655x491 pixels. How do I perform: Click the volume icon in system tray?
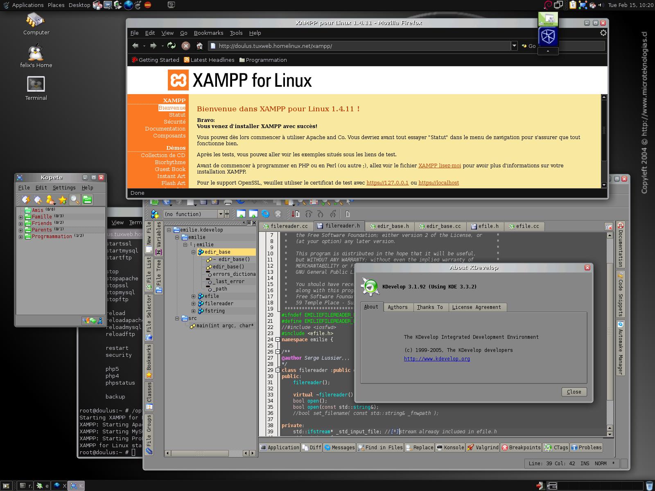pyautogui.click(x=601, y=5)
